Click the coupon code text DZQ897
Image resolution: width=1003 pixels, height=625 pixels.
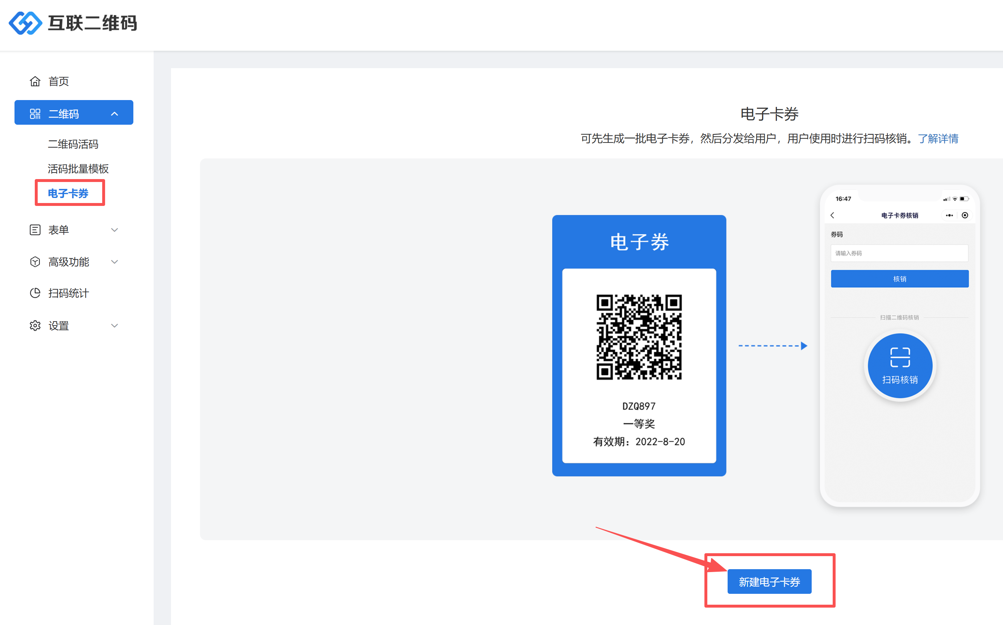click(x=639, y=406)
